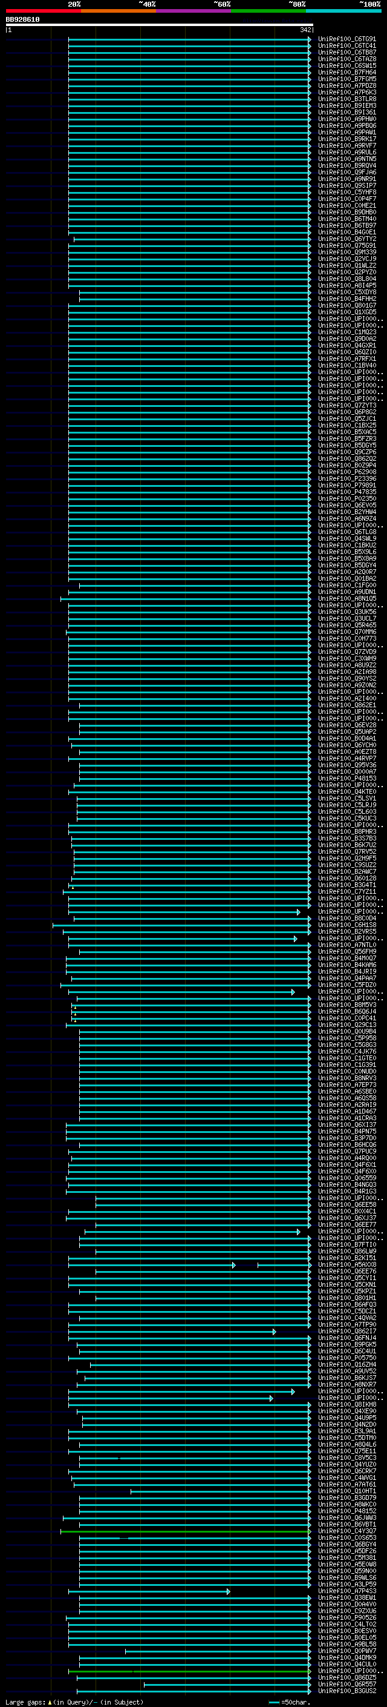Select hit label UniRef100_B3TLR8
The width and height of the screenshot is (387, 1707).
(346, 99)
